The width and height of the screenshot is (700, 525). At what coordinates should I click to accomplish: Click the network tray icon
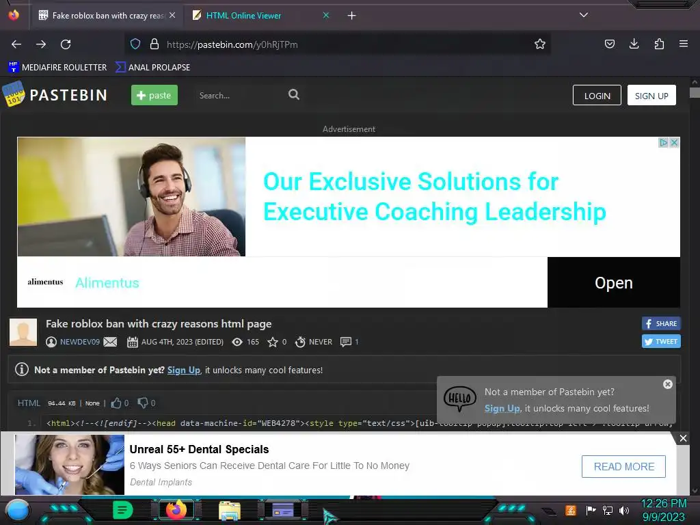608,510
